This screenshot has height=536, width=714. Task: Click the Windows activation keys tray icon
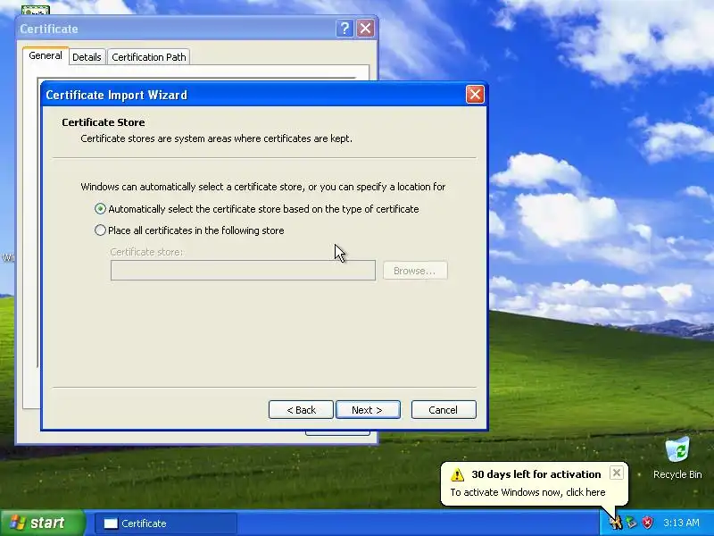(x=616, y=523)
